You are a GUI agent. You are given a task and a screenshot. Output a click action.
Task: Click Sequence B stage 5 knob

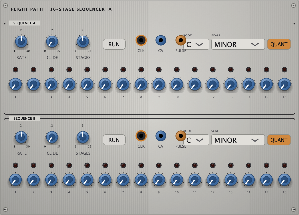point(87,180)
